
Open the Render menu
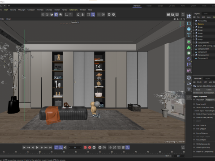pos(64,10)
